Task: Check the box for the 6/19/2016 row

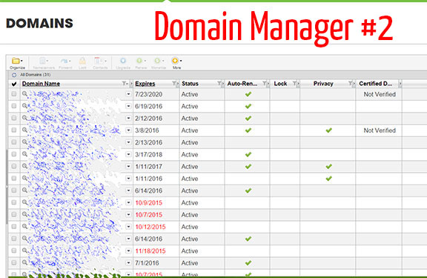Action: pos(14,106)
